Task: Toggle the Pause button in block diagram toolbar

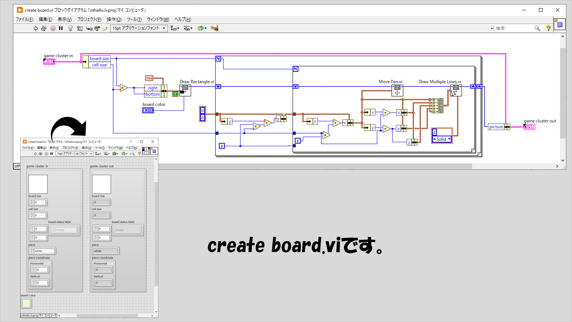Action: click(61, 28)
